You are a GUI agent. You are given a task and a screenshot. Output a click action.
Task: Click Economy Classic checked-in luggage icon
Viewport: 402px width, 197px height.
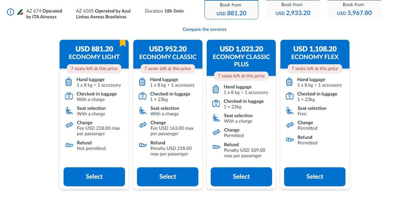point(142,96)
